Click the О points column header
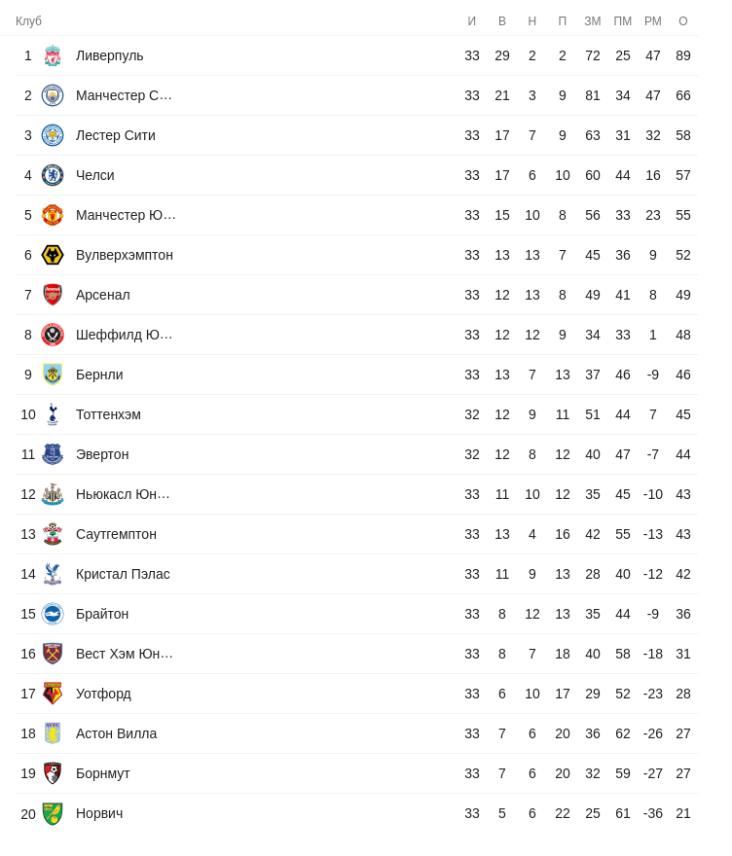Image resolution: width=732 pixels, height=856 pixels. point(683,21)
